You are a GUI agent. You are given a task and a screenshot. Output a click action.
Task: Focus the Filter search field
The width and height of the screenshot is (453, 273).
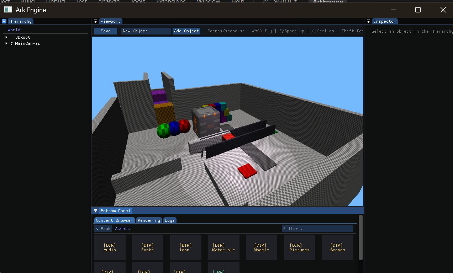click(317, 229)
